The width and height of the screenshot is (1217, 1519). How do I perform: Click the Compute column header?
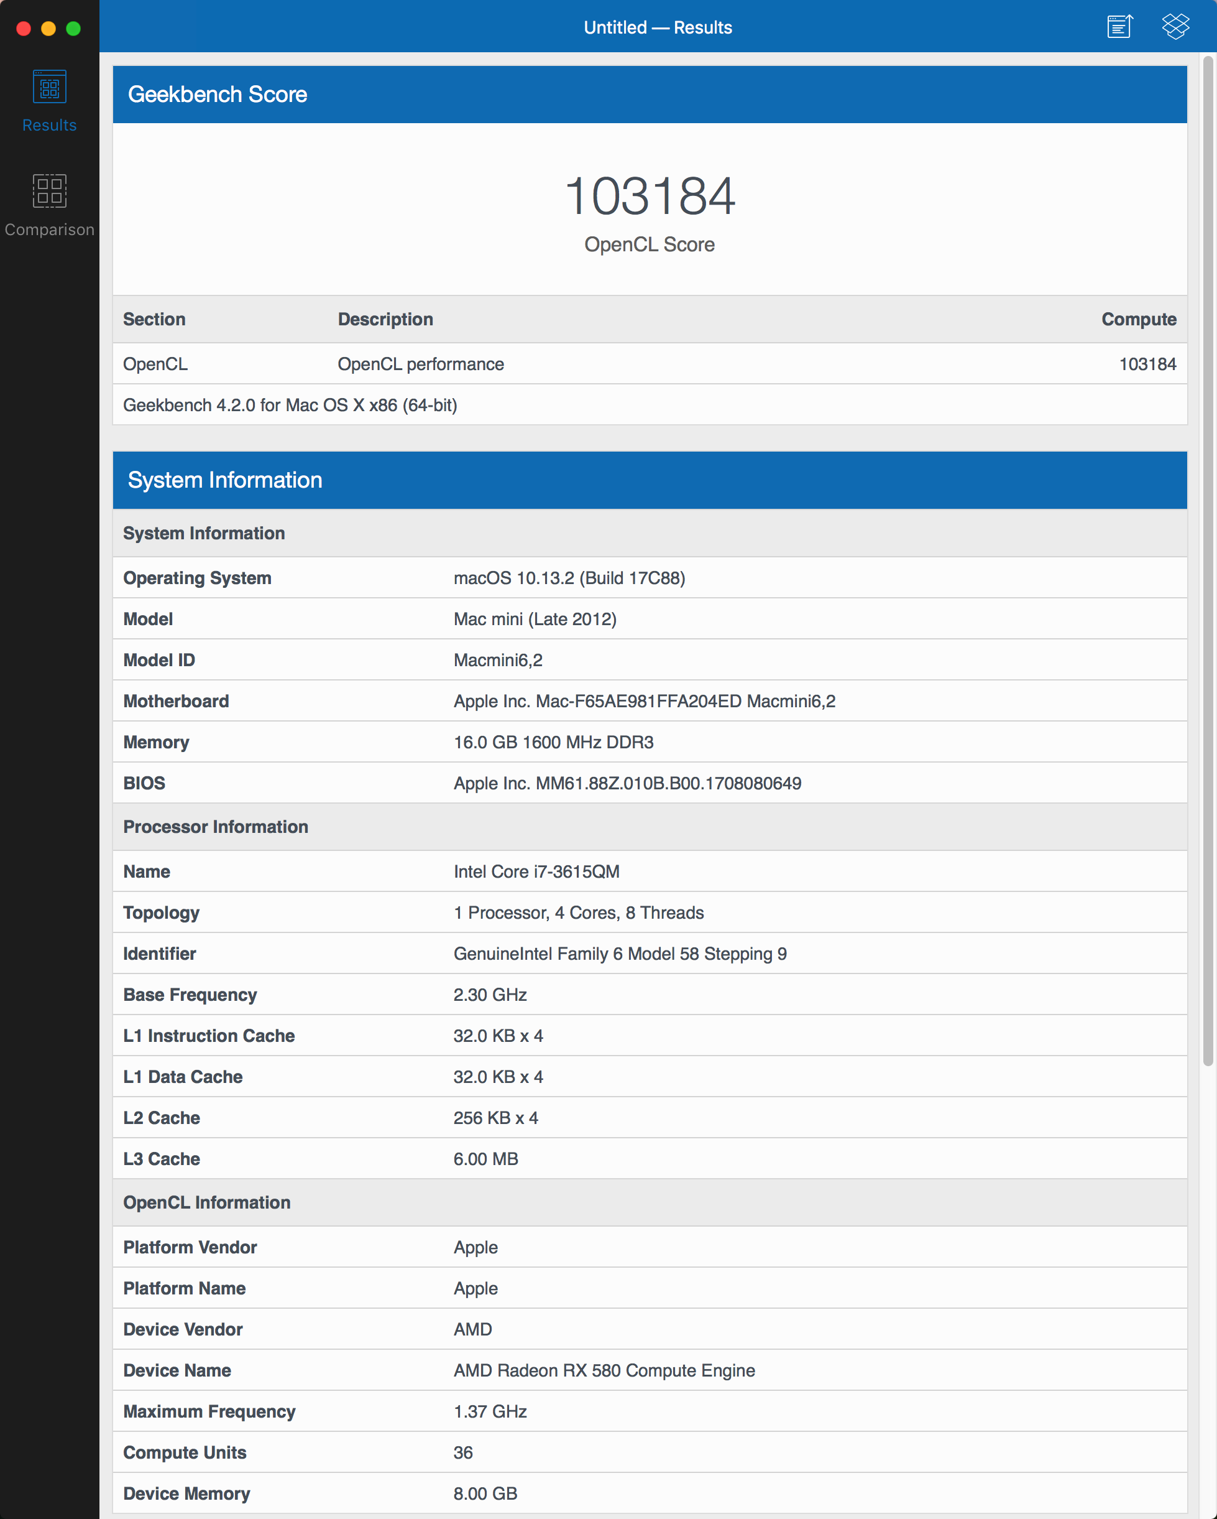click(x=1138, y=319)
